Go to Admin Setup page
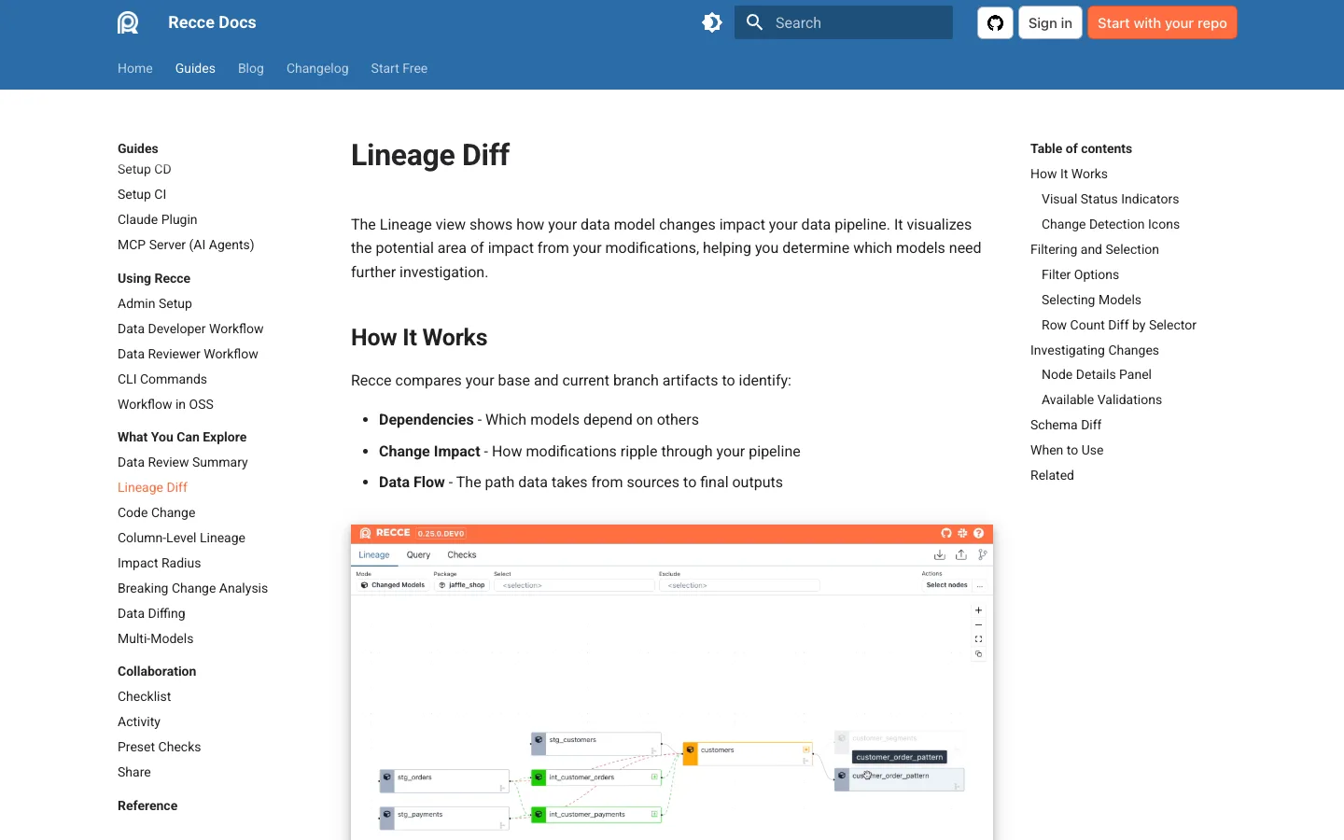This screenshot has height=840, width=1344. pyautogui.click(x=155, y=303)
